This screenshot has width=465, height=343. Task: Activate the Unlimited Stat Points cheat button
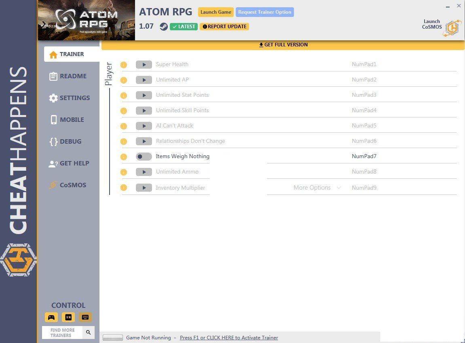pyautogui.click(x=144, y=95)
